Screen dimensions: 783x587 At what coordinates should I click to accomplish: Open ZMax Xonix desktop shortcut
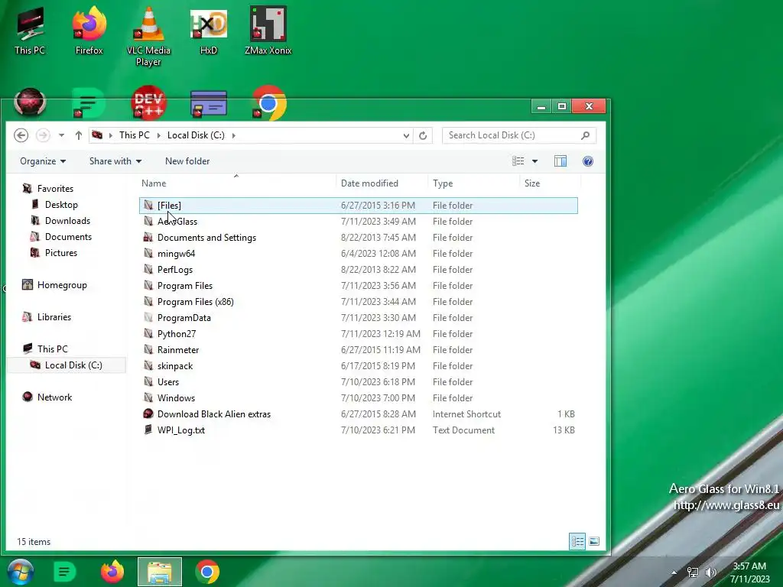(x=268, y=31)
